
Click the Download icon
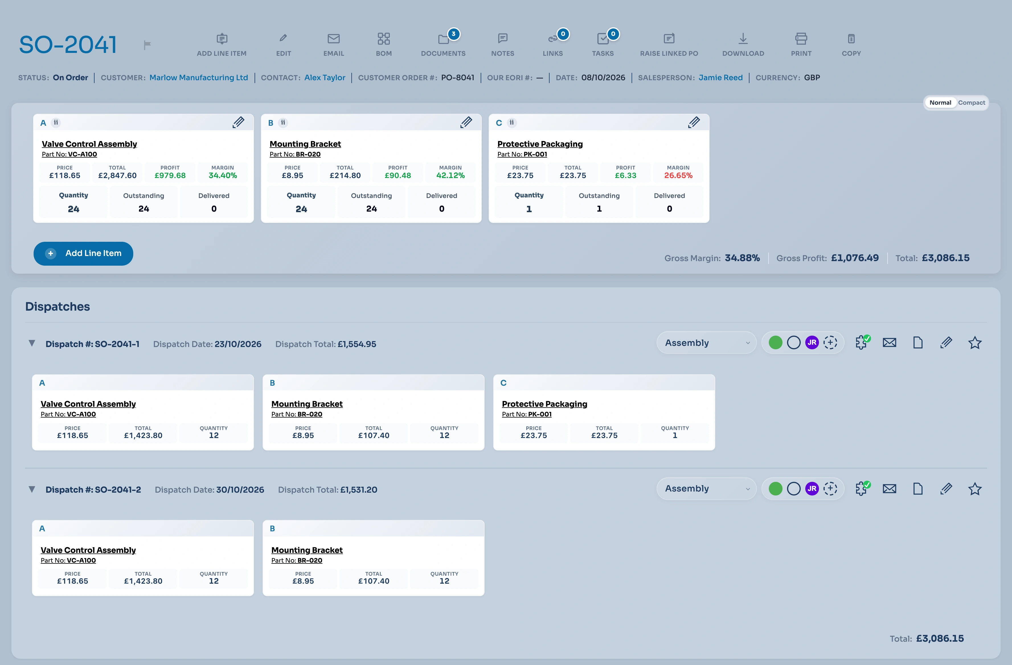743,39
